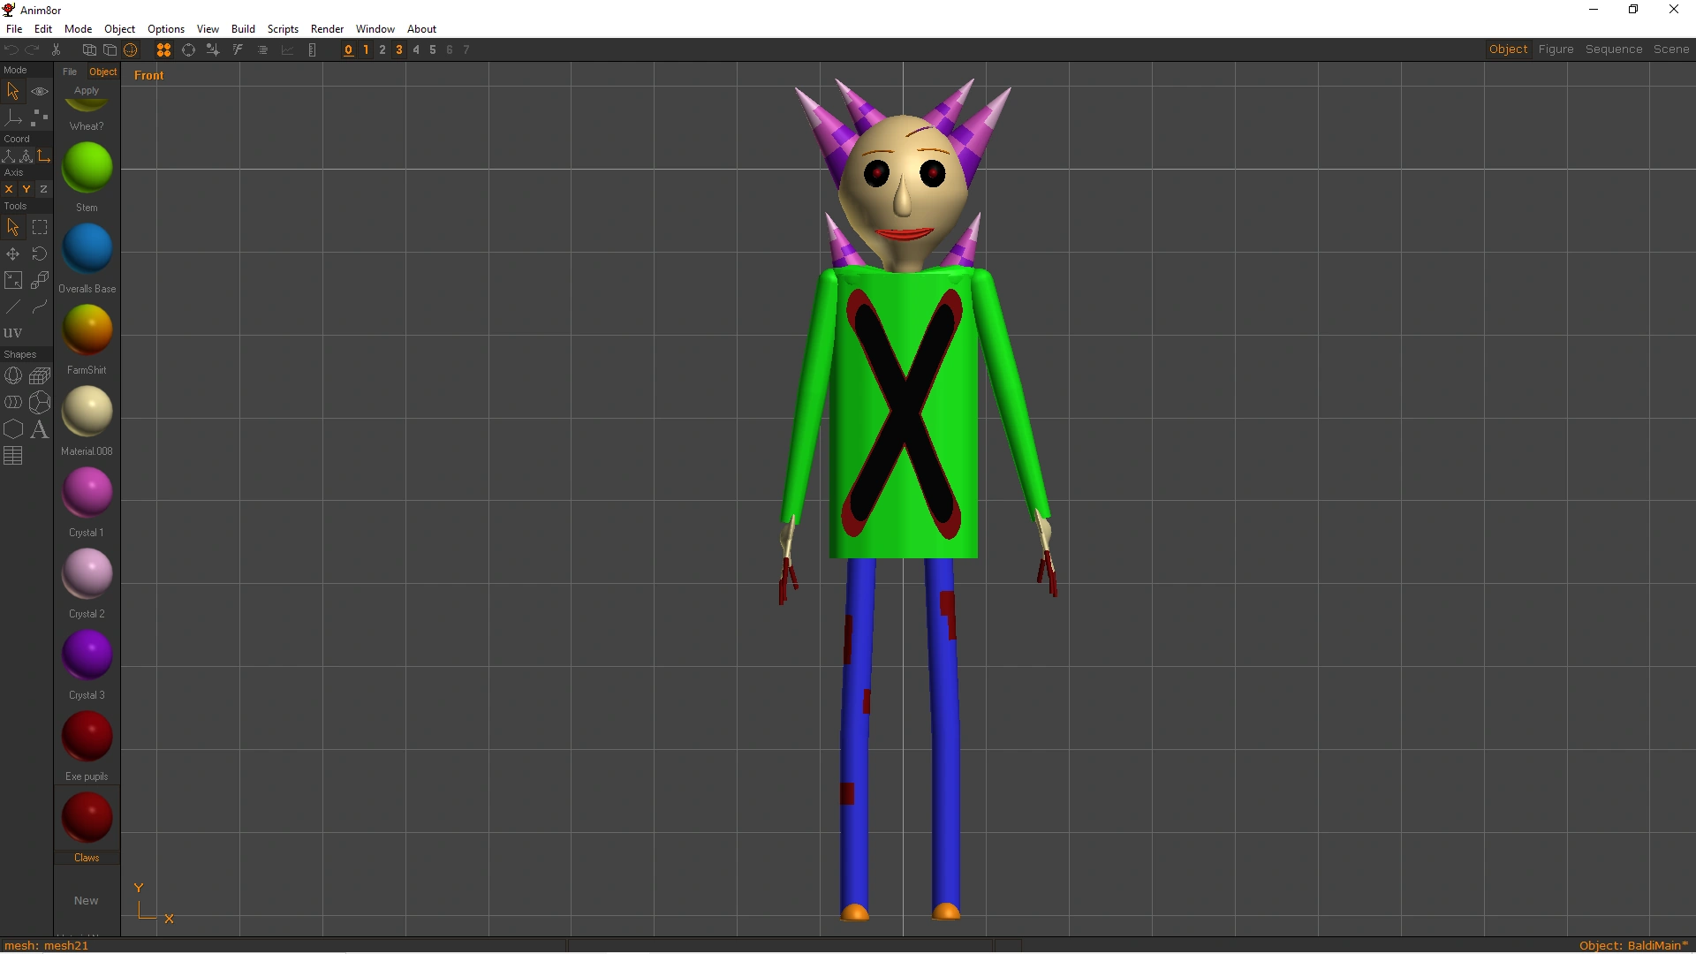Select the cube primitive in Shapes
This screenshot has width=1696, height=954.
40,375
